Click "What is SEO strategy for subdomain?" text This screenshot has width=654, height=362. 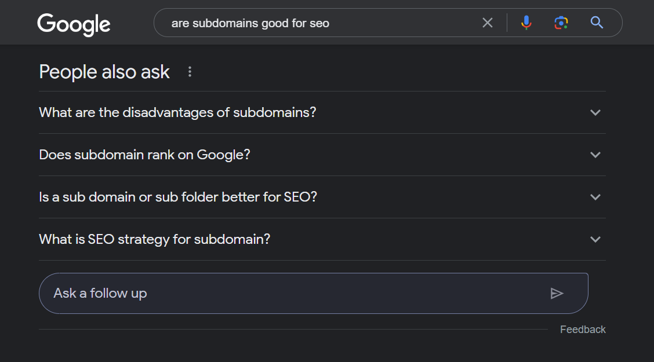coord(154,239)
